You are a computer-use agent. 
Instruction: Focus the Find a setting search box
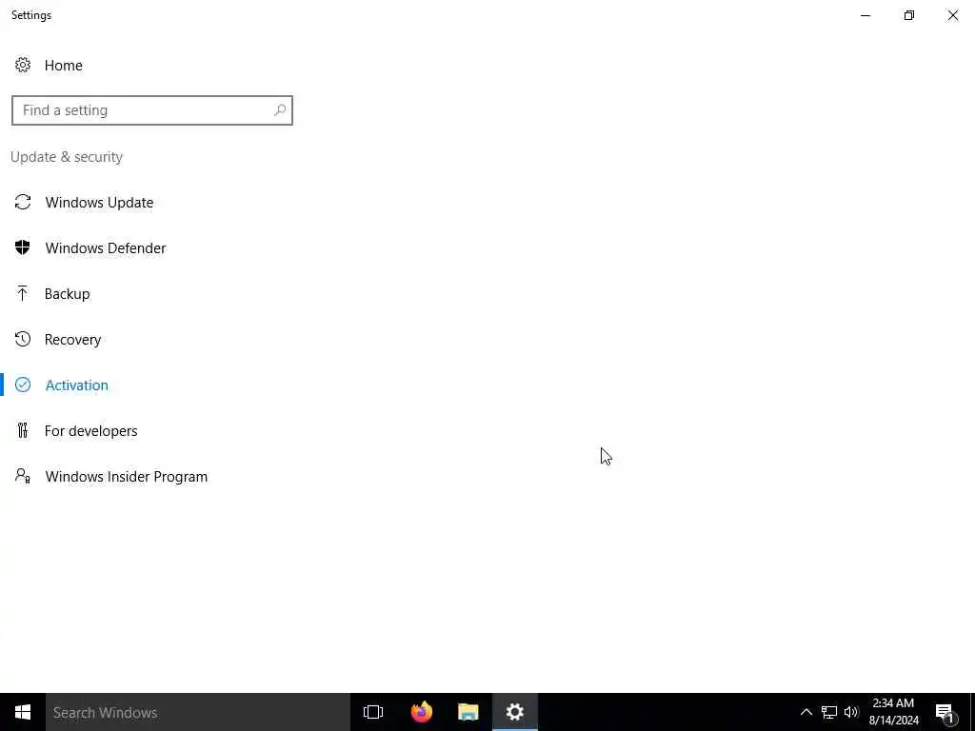151,110
